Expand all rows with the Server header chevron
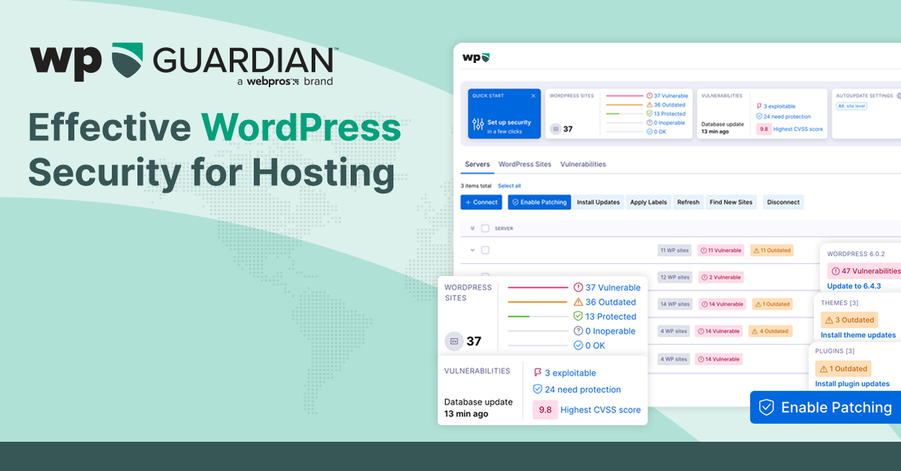The height and width of the screenshot is (471, 901). point(472,228)
